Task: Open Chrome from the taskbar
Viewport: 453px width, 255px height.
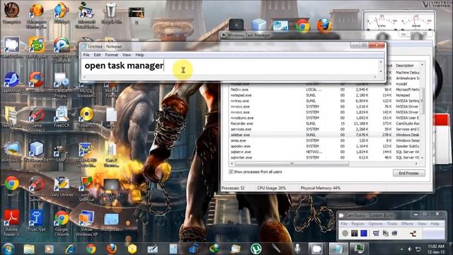Action: coord(91,249)
